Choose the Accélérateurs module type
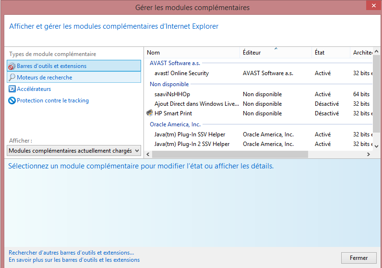The width and height of the screenshot is (382, 268). coord(34,89)
